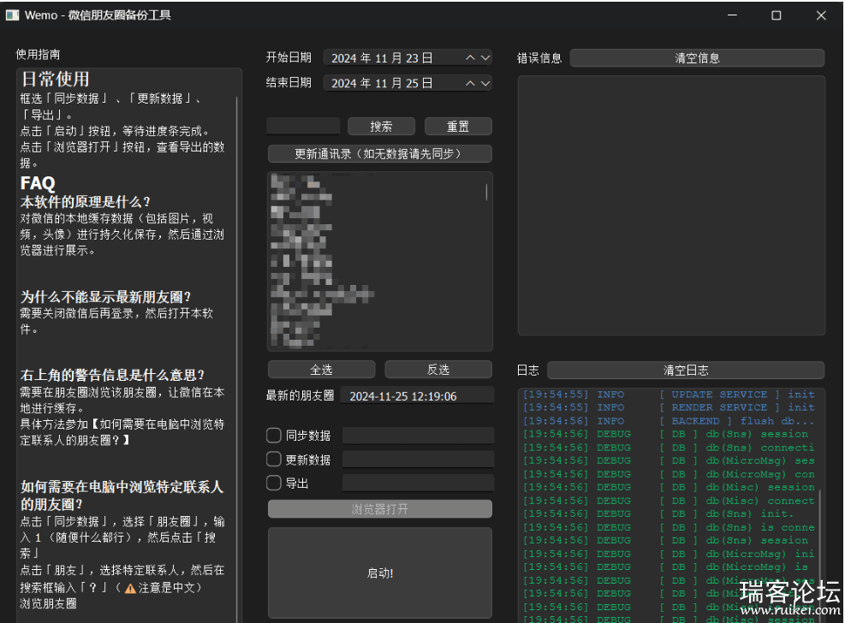Click the 重置 button
Viewport: 845px width, 623px height.
[x=458, y=127]
